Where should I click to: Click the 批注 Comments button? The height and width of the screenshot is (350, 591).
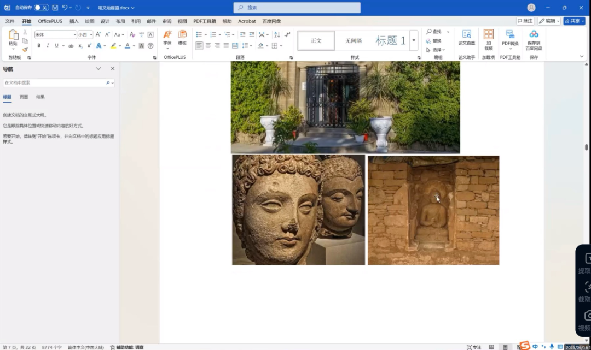tap(525, 21)
